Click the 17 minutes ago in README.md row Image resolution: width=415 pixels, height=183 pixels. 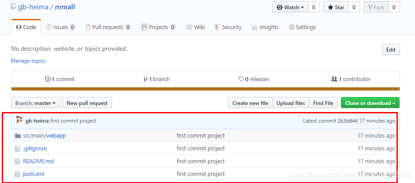(376, 161)
